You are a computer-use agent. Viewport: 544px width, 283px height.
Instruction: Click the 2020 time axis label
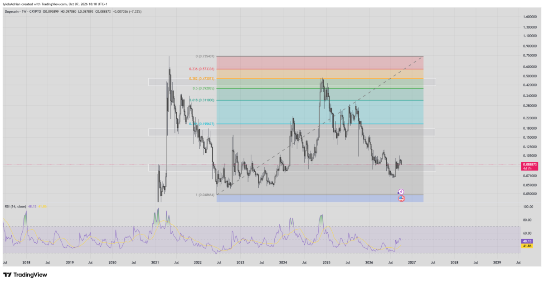(112, 262)
